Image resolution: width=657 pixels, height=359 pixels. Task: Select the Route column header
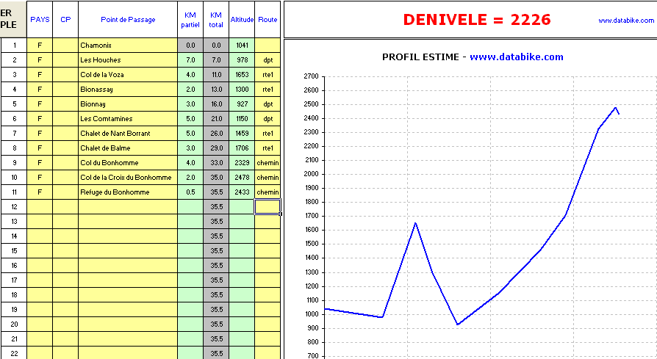(x=268, y=20)
